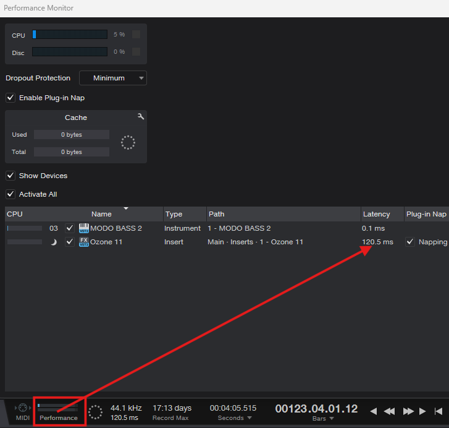Click the play button in transport
Screen dimensions: 449x428
(422, 411)
